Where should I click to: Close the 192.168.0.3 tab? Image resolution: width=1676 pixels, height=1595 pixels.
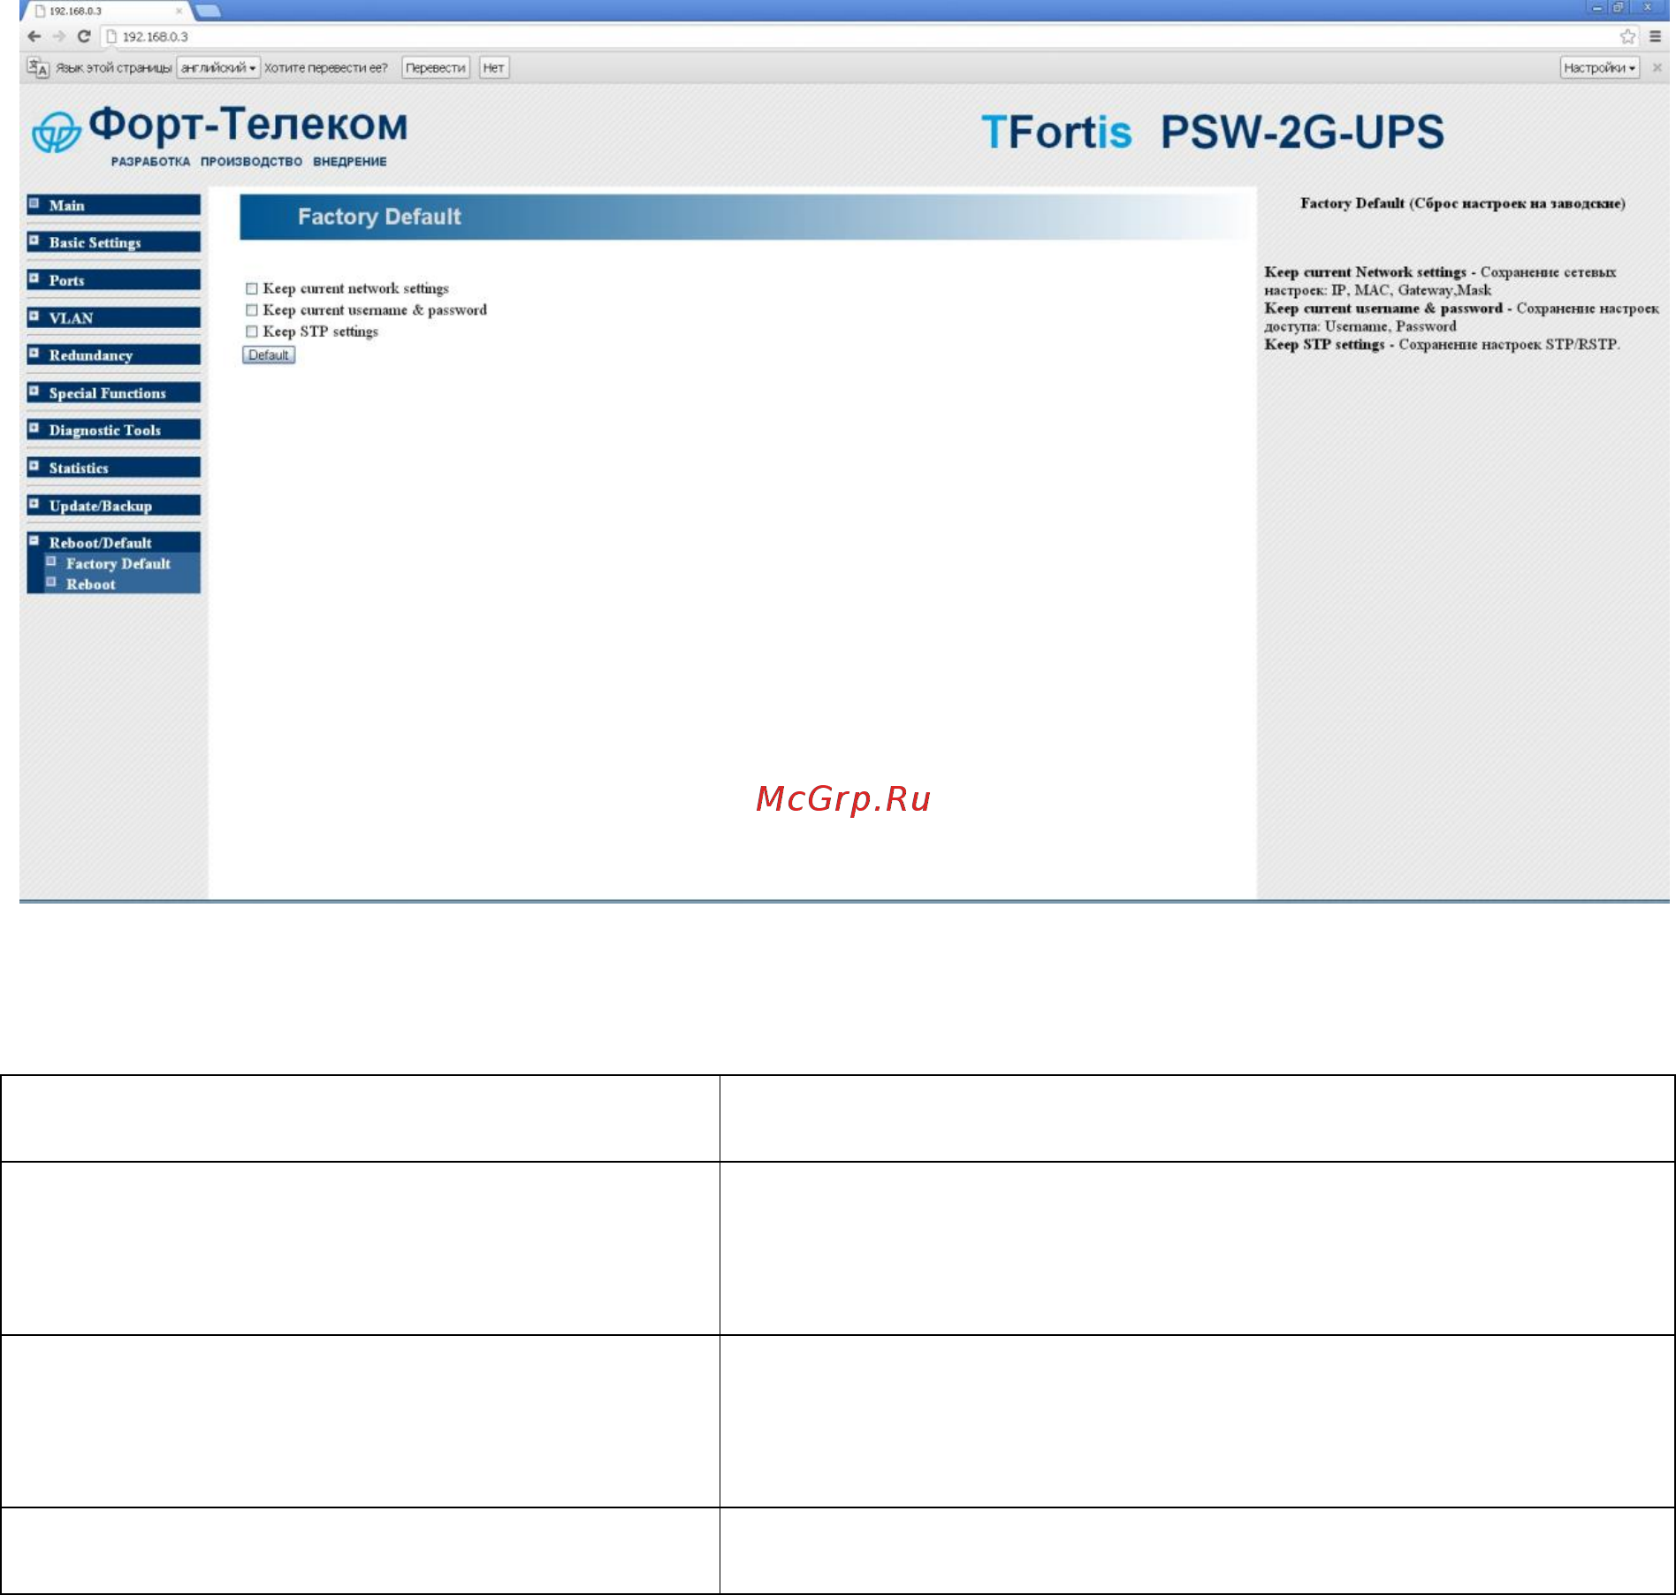(179, 11)
